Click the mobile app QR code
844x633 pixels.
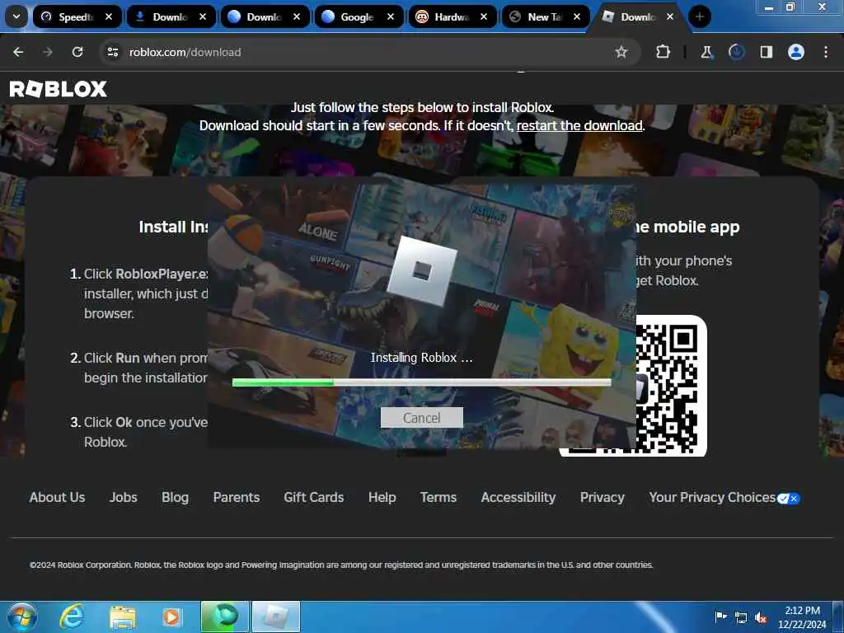[670, 387]
